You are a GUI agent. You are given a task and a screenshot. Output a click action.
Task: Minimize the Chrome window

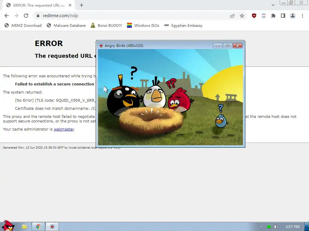pos(284,2)
